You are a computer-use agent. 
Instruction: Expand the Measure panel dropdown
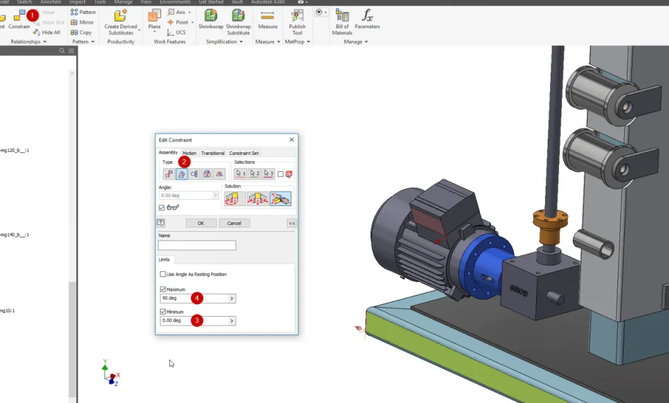(x=279, y=42)
